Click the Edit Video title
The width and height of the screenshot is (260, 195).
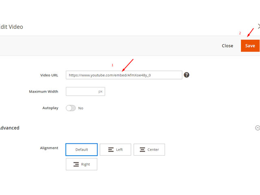click(x=11, y=27)
